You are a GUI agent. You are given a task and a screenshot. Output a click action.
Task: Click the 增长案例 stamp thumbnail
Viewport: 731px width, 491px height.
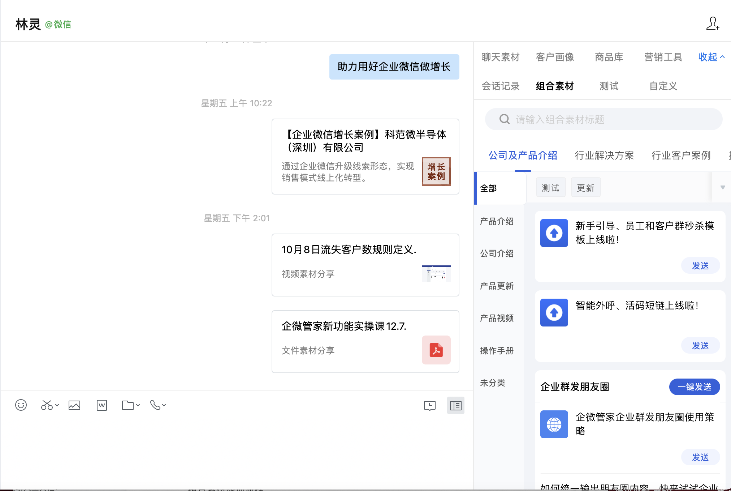pos(436,171)
